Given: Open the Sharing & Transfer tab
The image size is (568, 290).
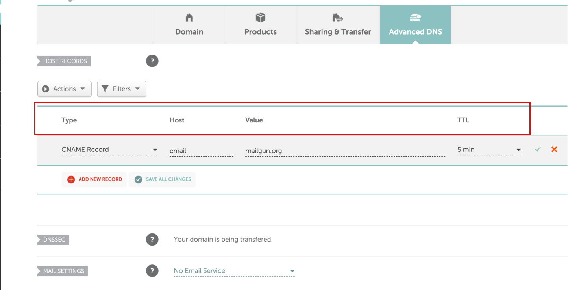Looking at the screenshot, I should (x=338, y=25).
